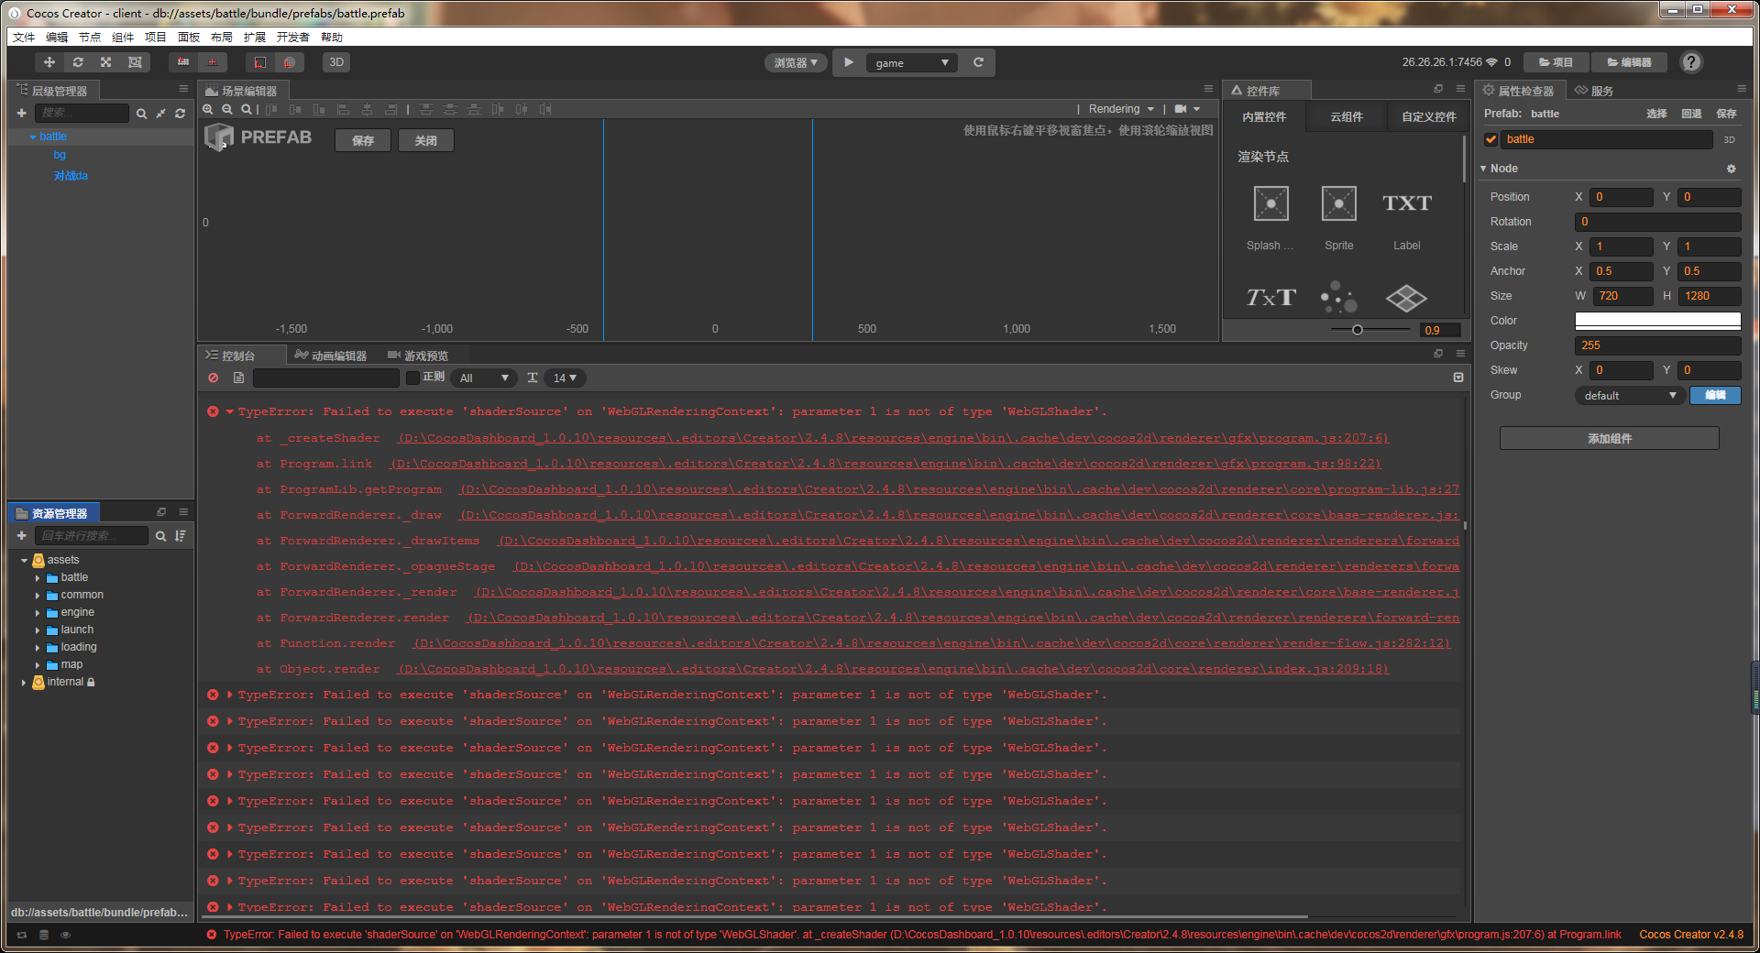Toggle the regex checkbox in console
This screenshot has height=953, width=1760.
pyautogui.click(x=412, y=378)
